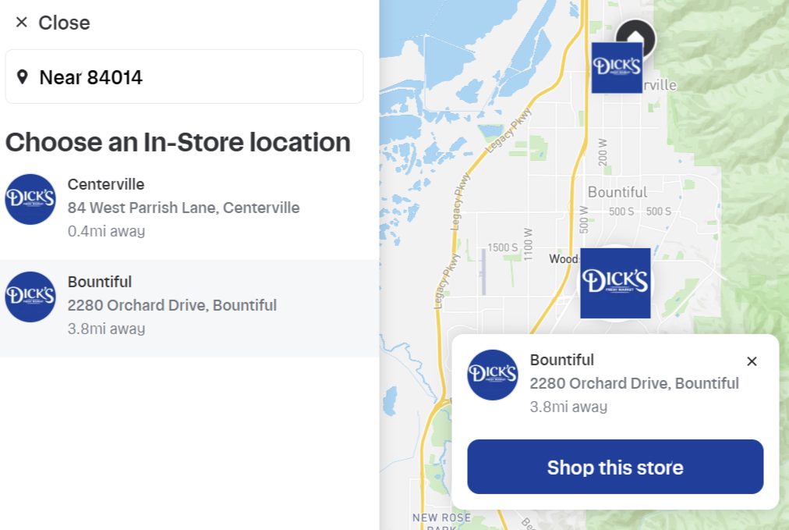Click the X icon beside Close

click(x=21, y=23)
